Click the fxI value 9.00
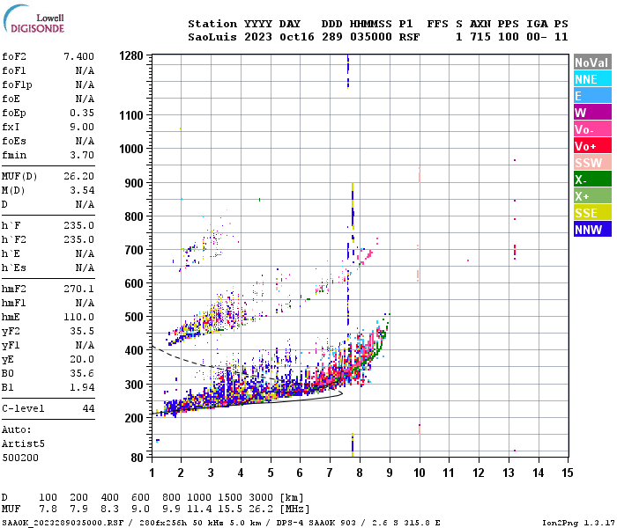Viewport: 617px width, 528px height. point(82,127)
